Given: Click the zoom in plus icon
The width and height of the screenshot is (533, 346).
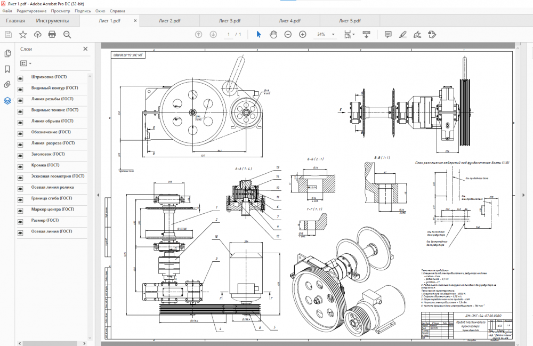Looking at the screenshot, I should coord(303,35).
